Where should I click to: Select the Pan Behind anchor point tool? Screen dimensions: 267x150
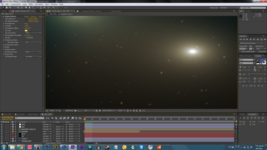[x=22, y=7]
